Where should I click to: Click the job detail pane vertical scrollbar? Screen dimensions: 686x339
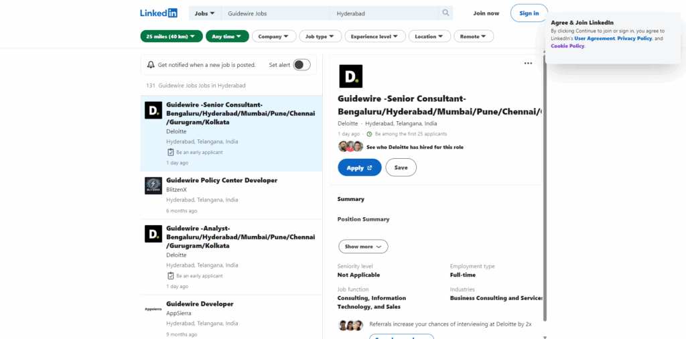coord(545,188)
